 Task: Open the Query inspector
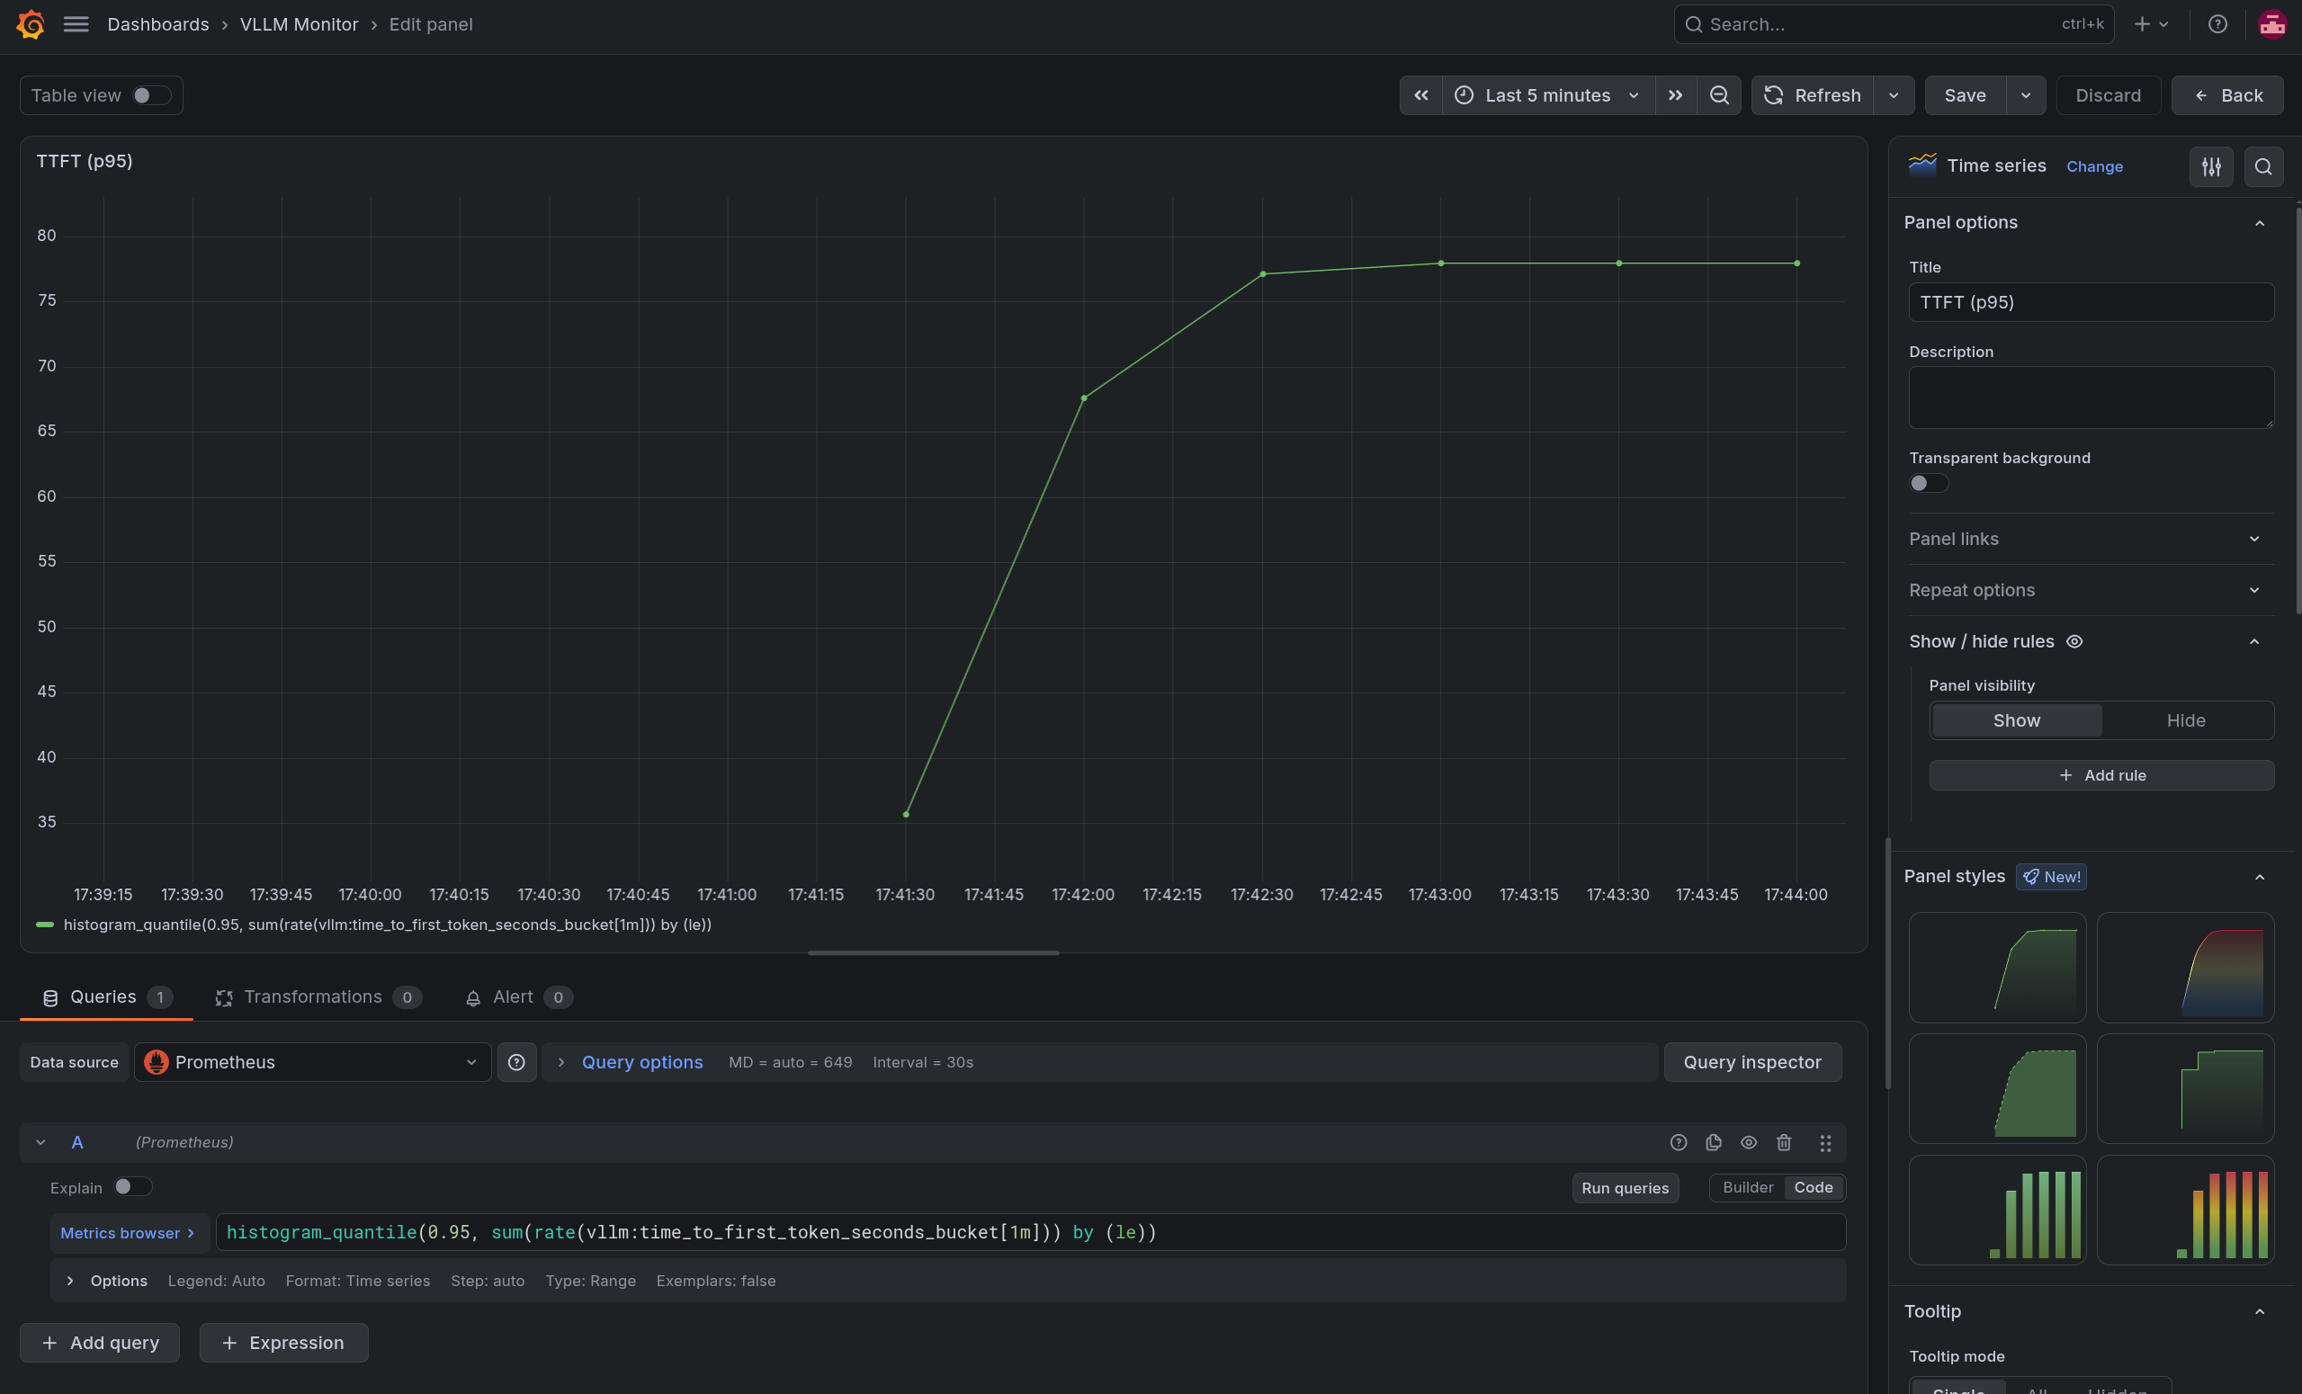1751,1062
